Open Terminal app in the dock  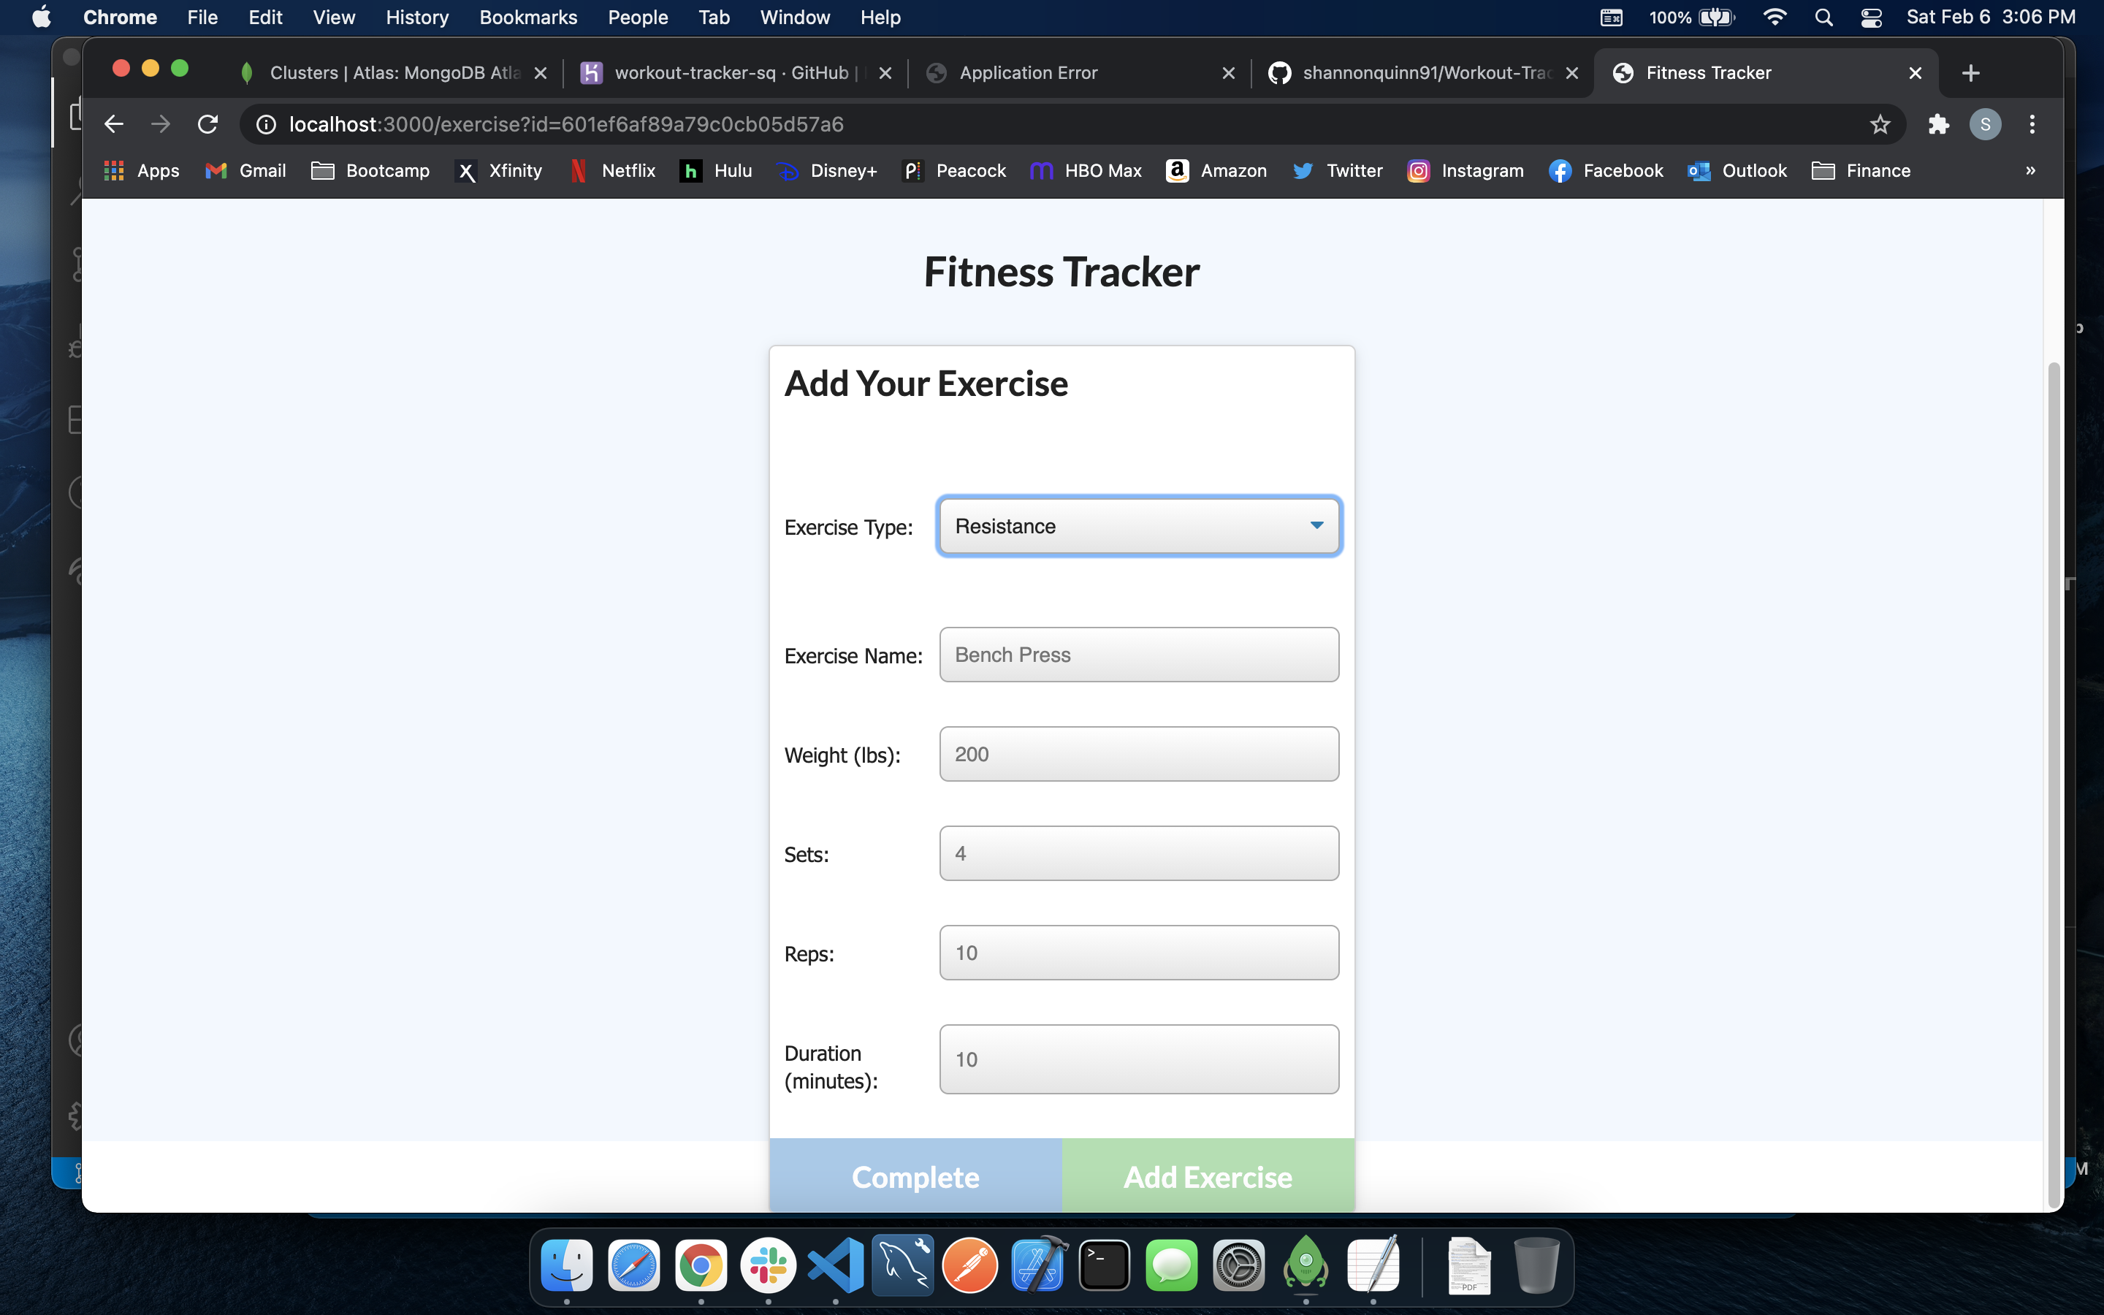point(1104,1265)
